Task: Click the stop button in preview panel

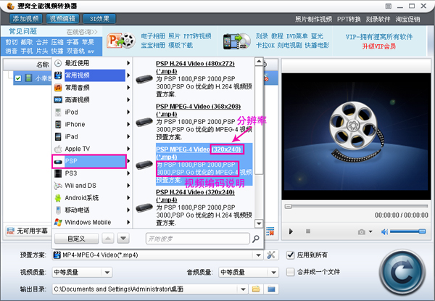Action: [308, 231]
